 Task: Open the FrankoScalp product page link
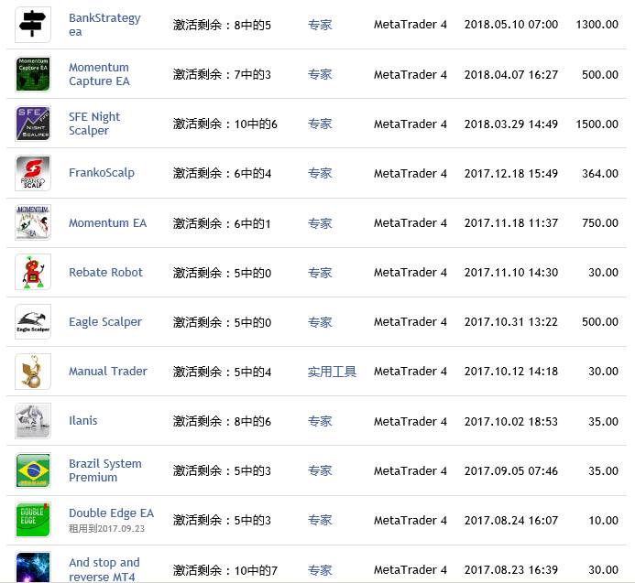(x=102, y=173)
